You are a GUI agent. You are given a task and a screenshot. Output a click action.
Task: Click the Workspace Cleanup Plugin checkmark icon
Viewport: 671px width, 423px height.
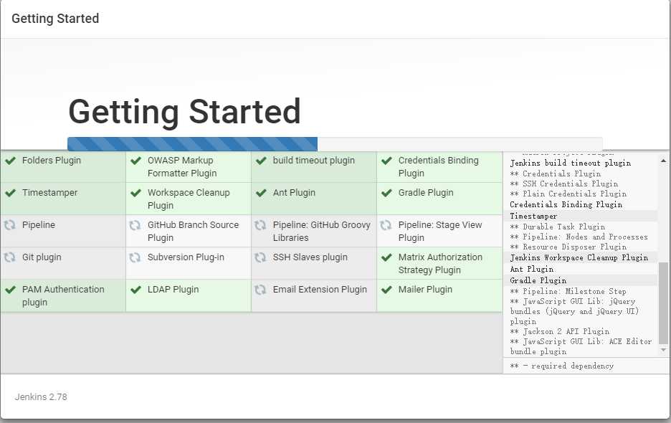tap(135, 193)
